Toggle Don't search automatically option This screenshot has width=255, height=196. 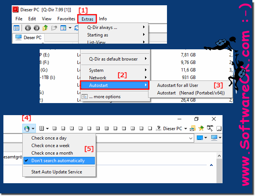pyautogui.click(x=59, y=161)
